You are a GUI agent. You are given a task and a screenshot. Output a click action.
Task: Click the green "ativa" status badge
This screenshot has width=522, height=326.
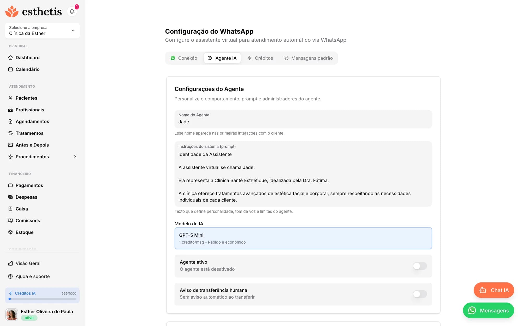click(29, 318)
